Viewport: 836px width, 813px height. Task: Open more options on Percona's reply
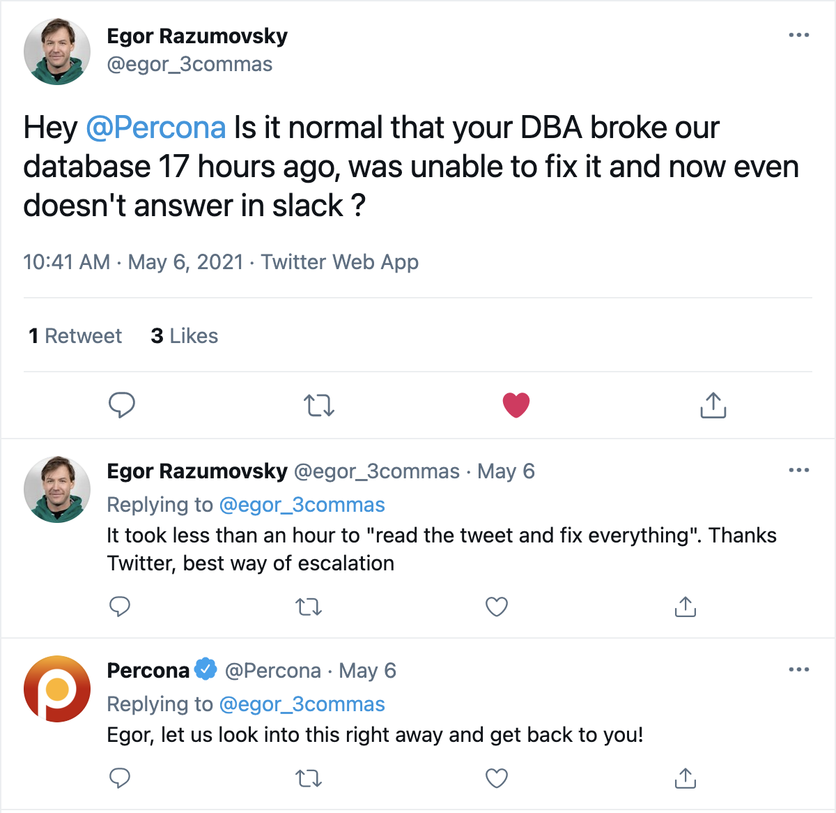click(798, 669)
